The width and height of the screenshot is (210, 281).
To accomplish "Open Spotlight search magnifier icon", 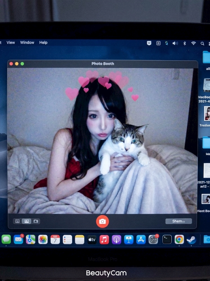I will (x=202, y=43).
